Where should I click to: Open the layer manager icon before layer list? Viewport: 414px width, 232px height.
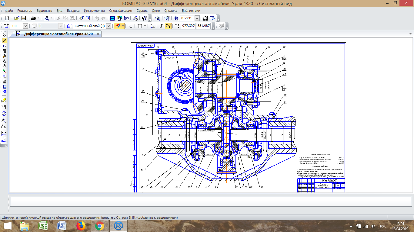click(69, 26)
